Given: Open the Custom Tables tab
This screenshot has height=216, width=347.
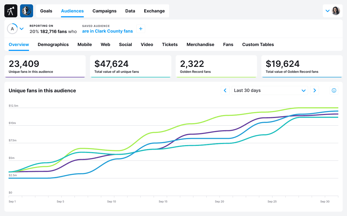Looking at the screenshot, I should (258, 44).
